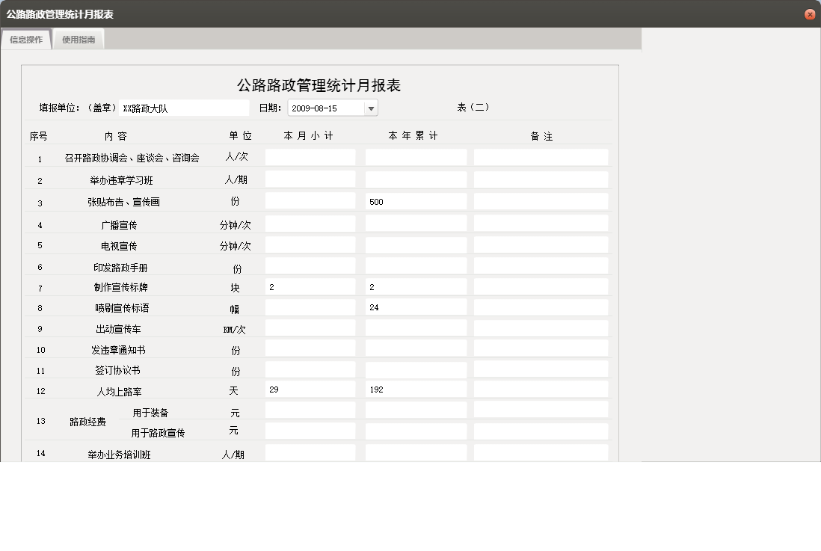Select the 人均上路率 monthly value 29

(310, 389)
